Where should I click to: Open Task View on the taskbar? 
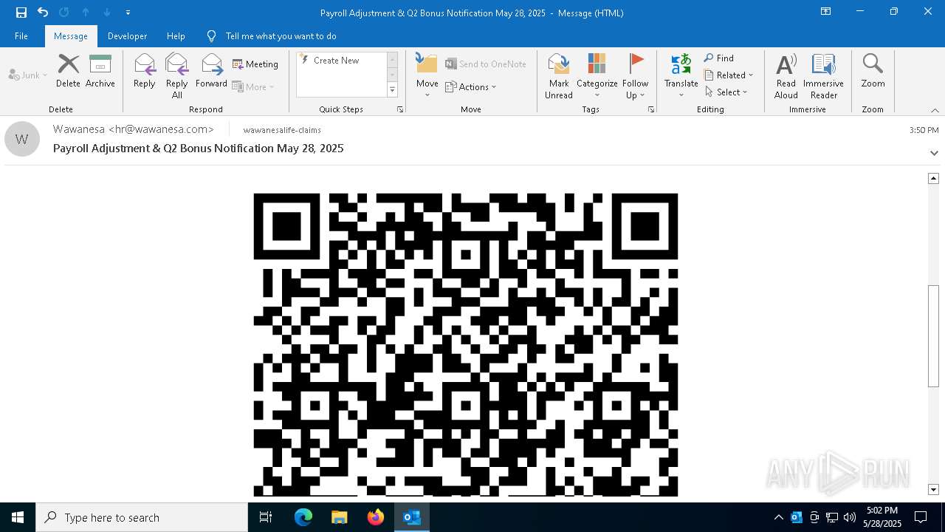coord(266,517)
